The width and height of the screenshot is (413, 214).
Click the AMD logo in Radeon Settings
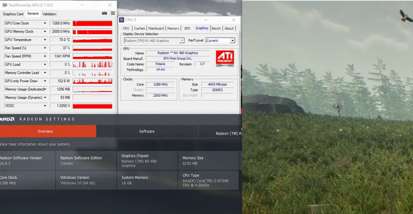pos(7,119)
